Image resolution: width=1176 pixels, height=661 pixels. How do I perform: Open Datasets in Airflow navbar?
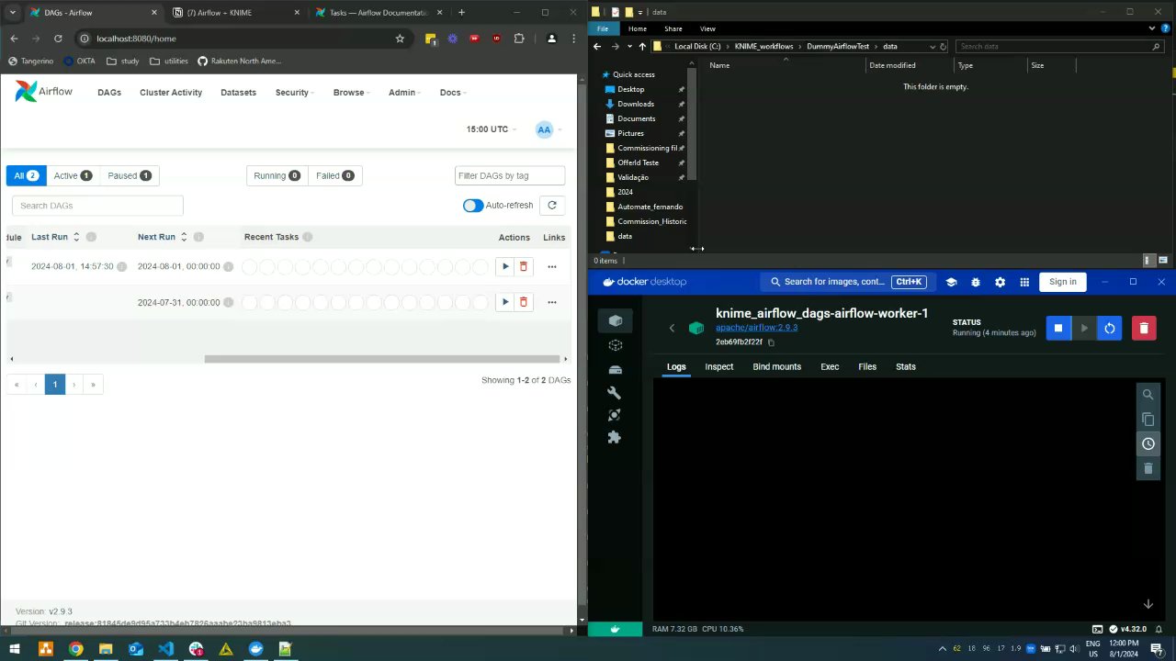[x=239, y=93]
